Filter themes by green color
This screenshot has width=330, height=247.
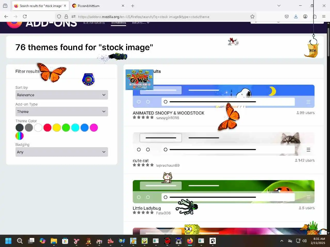pos(66,128)
